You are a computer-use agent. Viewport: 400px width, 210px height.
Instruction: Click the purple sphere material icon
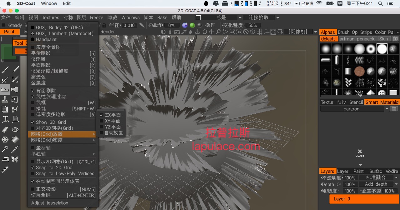(x=185, y=25)
